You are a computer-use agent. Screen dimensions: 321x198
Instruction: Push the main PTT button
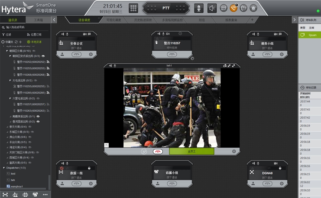pos(166,8)
